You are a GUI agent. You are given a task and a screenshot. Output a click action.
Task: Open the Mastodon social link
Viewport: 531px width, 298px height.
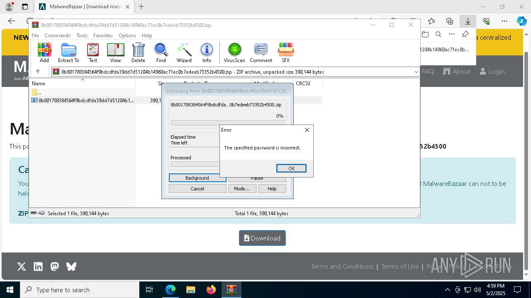click(x=55, y=267)
